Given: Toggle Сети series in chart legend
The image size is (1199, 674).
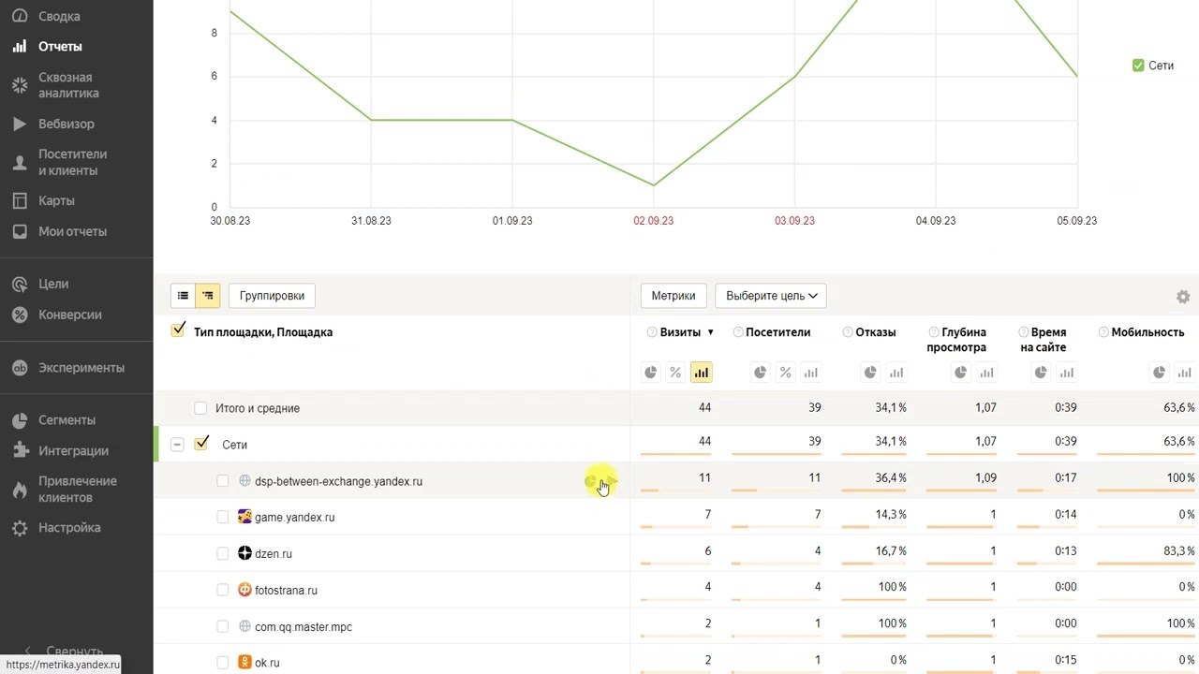Looking at the screenshot, I should click(1138, 66).
